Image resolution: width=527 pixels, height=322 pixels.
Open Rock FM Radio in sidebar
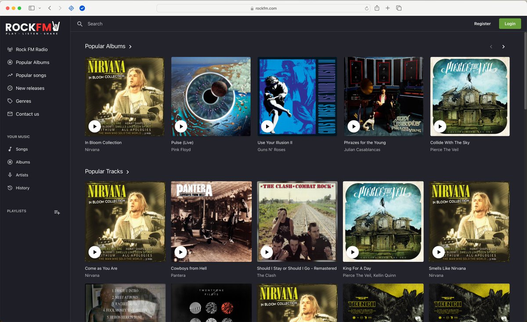pos(32,50)
